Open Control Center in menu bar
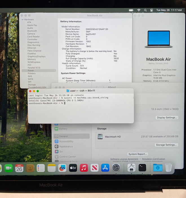The height and width of the screenshot is (198, 186). pyautogui.click(x=152, y=10)
